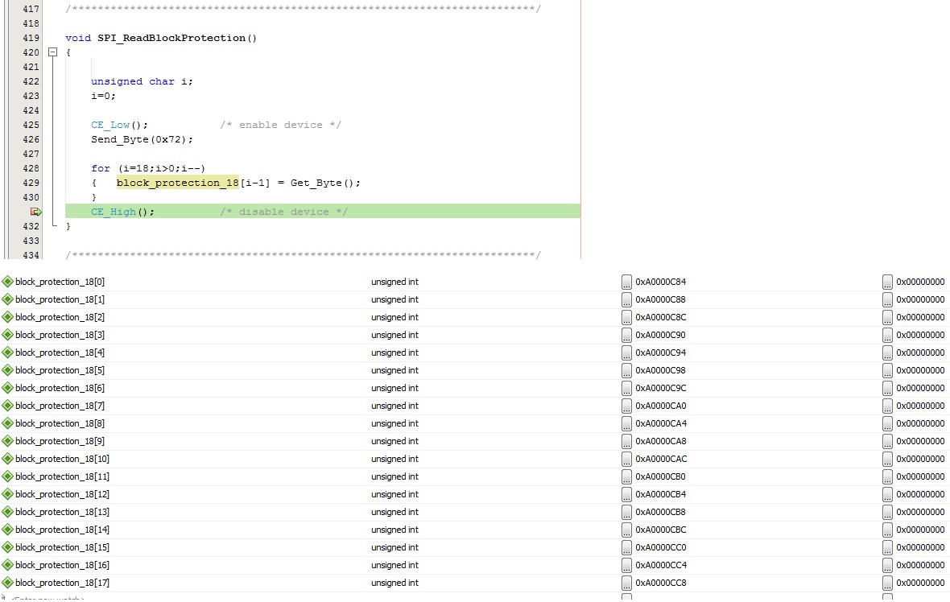The width and height of the screenshot is (950, 602).
Task: Click the 0x00000000 value of block_protection_18[1]
Action: point(920,299)
